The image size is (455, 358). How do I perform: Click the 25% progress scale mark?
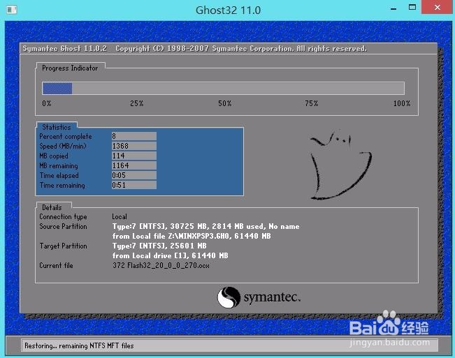coord(137,103)
